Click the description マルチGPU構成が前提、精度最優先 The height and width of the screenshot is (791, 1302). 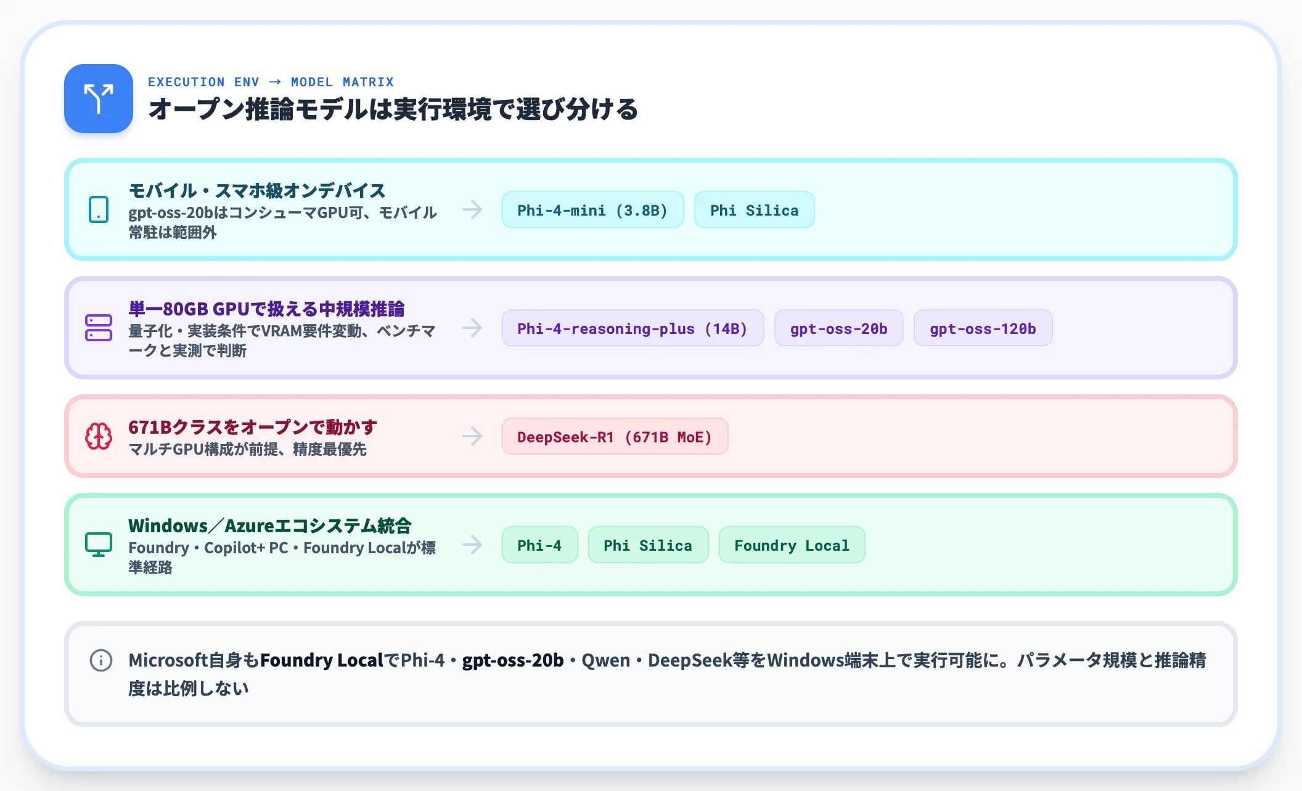pos(247,449)
